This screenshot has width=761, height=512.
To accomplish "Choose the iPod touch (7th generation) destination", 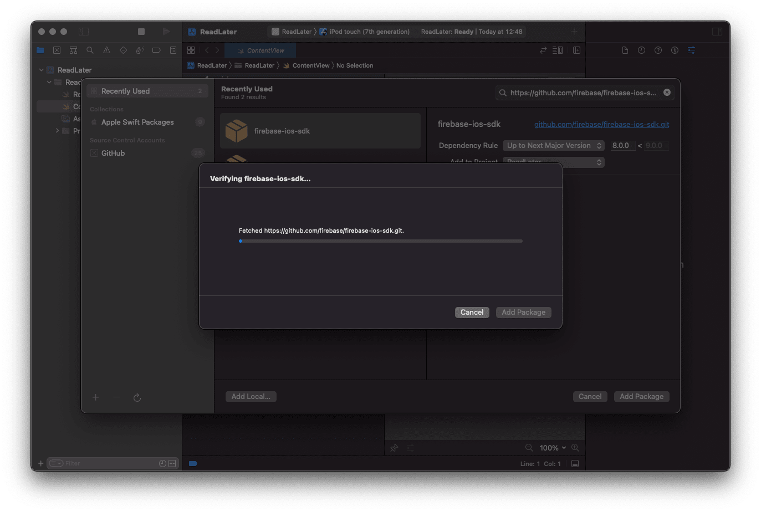I will (x=365, y=32).
